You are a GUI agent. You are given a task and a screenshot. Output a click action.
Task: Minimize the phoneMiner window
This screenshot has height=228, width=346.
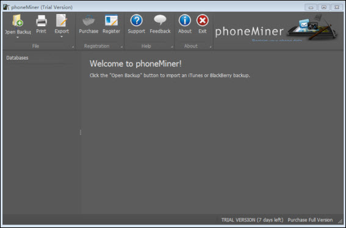coord(311,7)
